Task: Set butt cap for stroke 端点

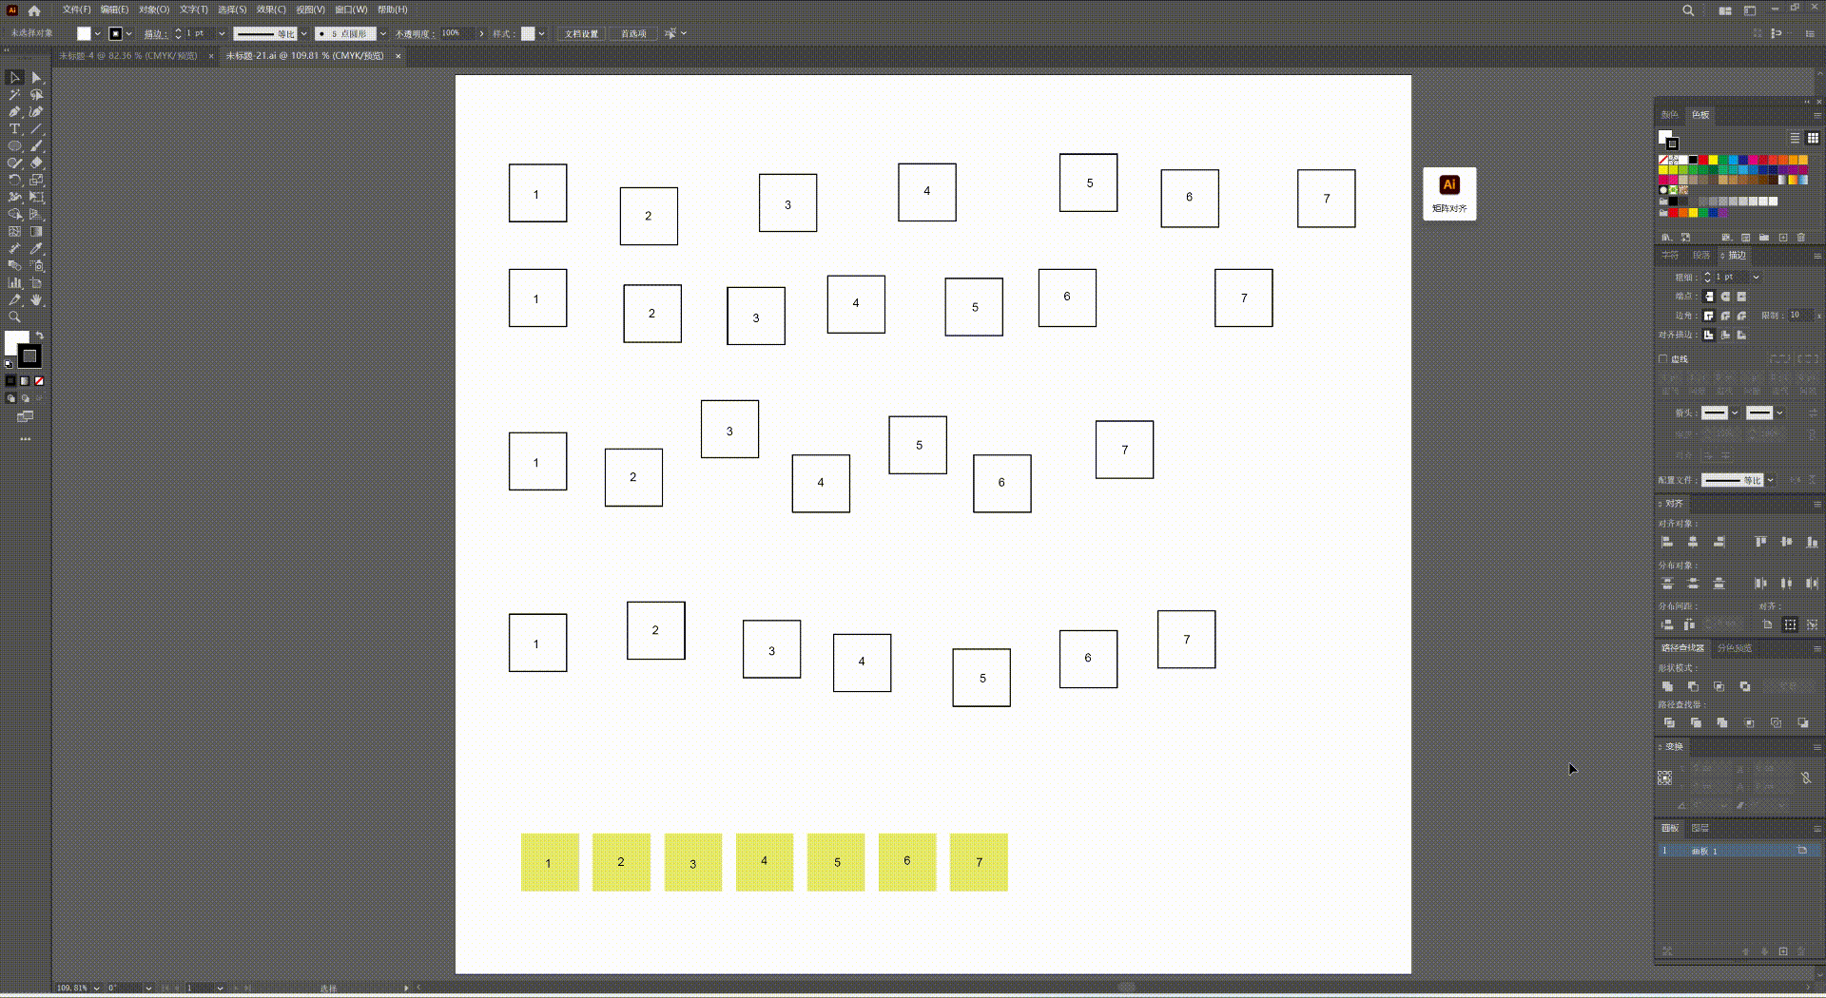Action: (x=1709, y=297)
